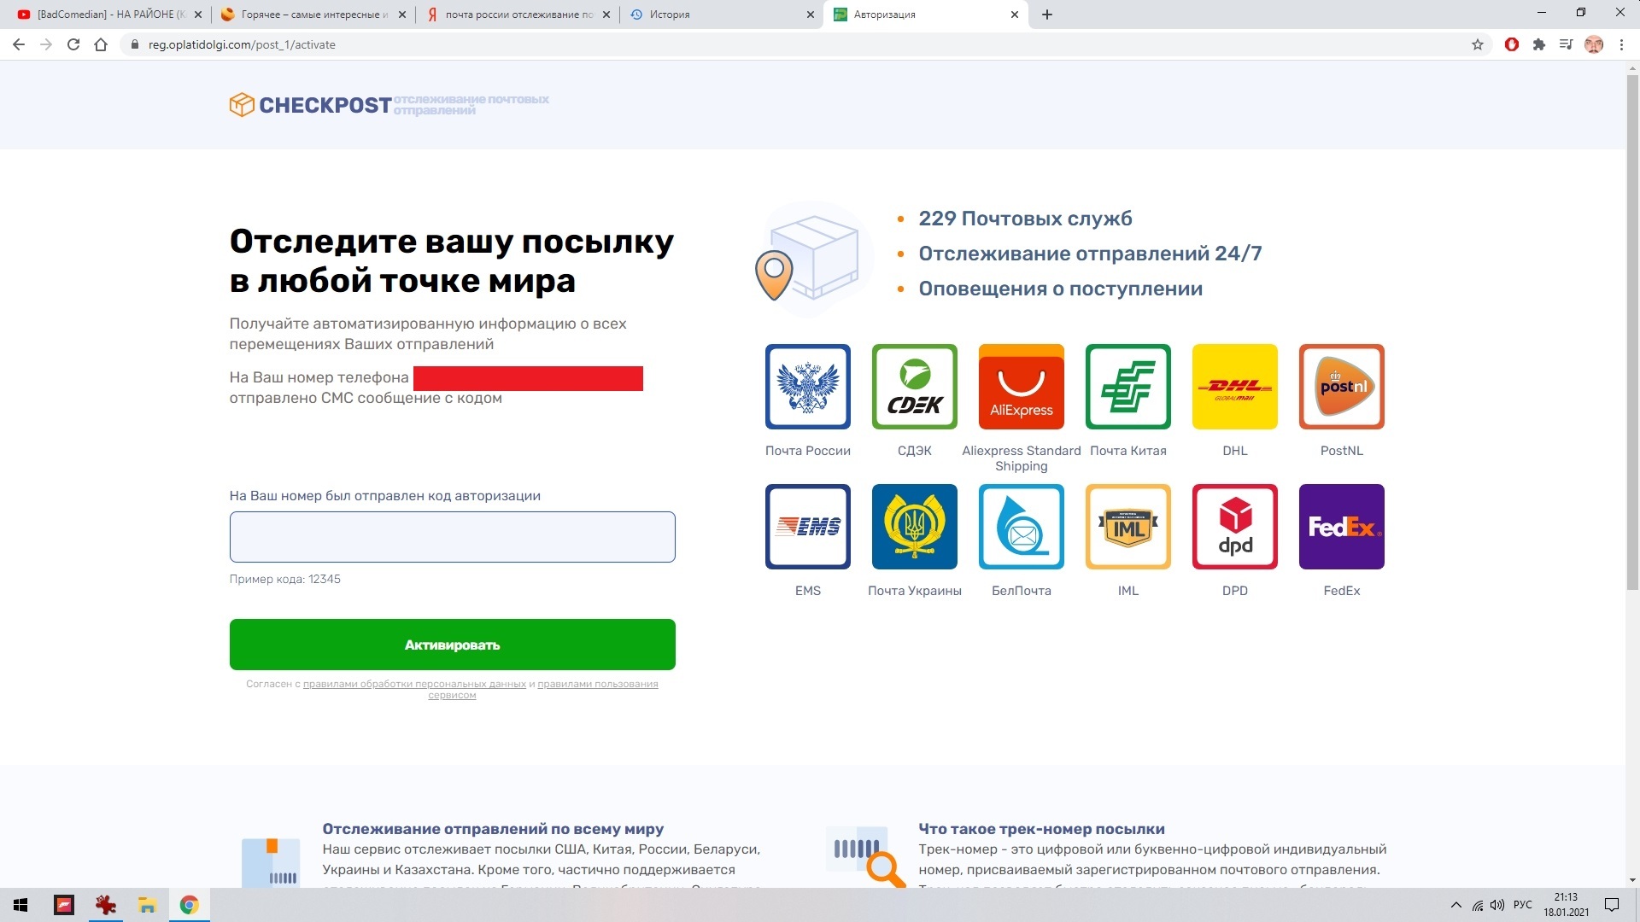The image size is (1640, 922).
Task: Open the PostNL carrier icon
Action: [1341, 387]
